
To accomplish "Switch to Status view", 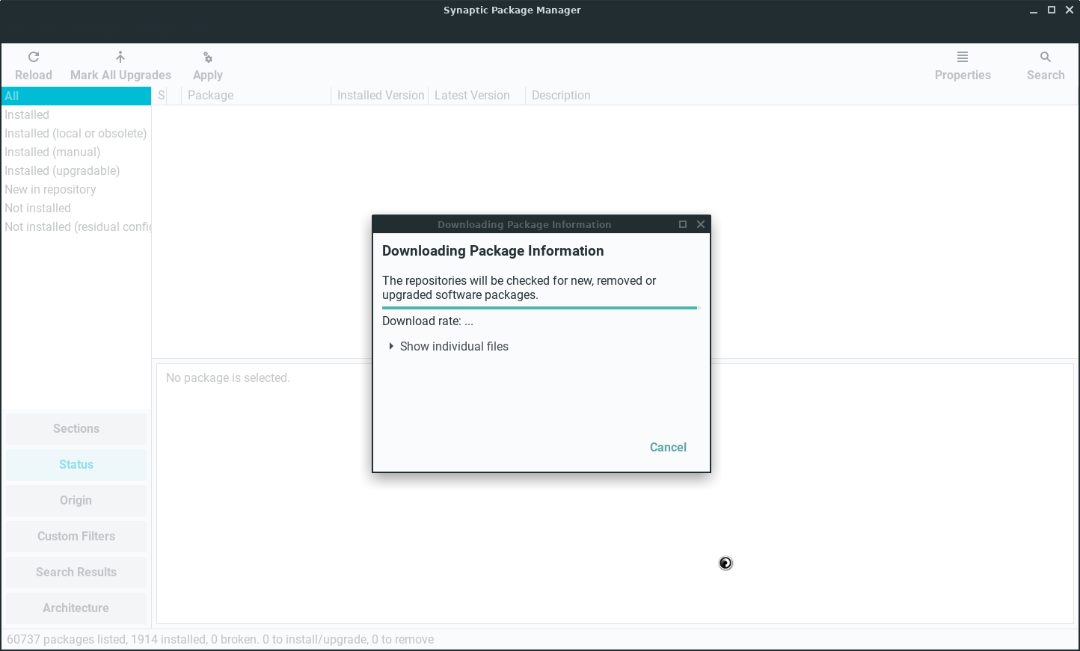I will coord(76,465).
